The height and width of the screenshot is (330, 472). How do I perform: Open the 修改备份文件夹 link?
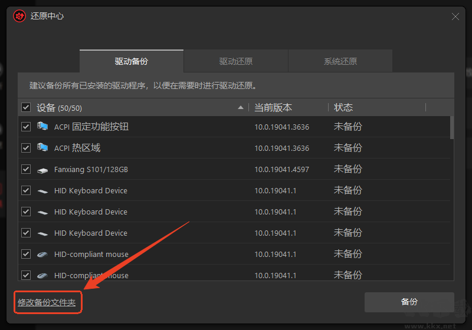[47, 302]
